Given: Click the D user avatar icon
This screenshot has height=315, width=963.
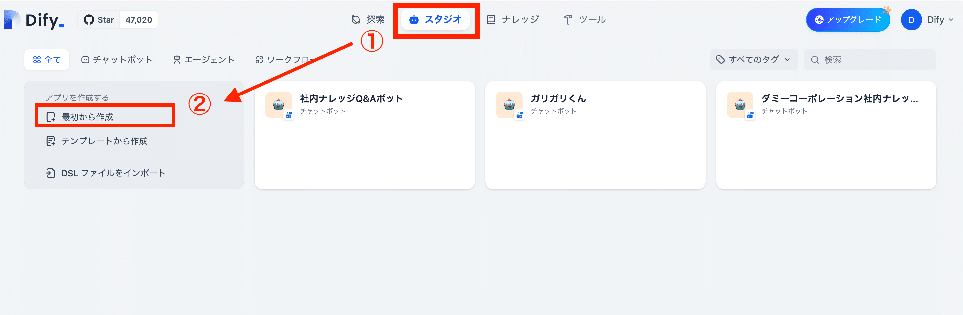Looking at the screenshot, I should click(x=911, y=20).
